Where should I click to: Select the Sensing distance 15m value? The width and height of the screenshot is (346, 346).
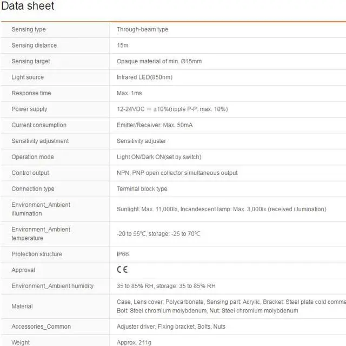122,45
